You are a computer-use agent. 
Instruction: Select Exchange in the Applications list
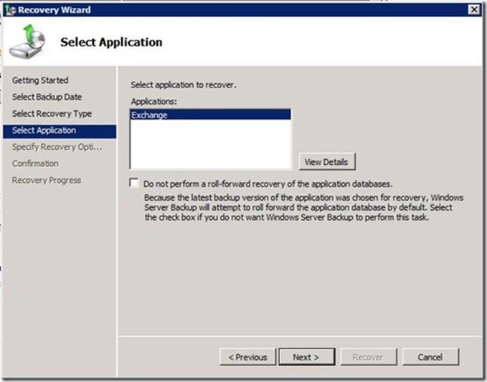pyautogui.click(x=209, y=115)
